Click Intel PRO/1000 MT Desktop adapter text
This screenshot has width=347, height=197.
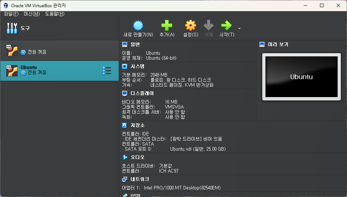point(182,188)
